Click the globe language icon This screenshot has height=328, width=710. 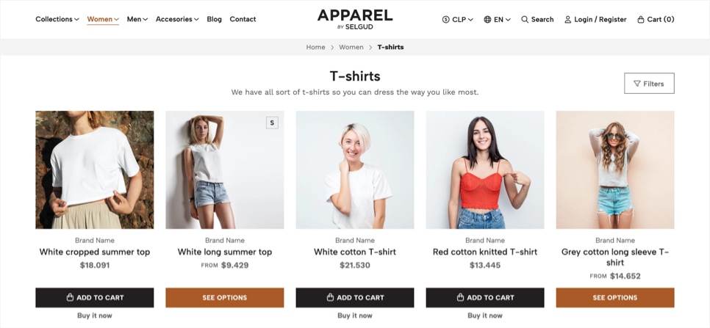(487, 19)
